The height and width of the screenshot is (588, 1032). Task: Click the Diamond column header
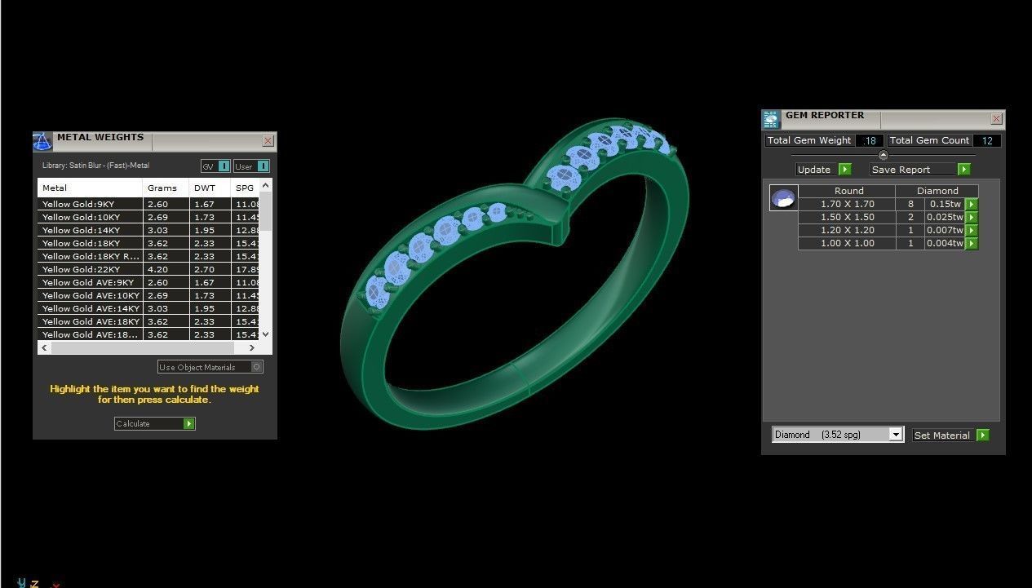(x=937, y=191)
